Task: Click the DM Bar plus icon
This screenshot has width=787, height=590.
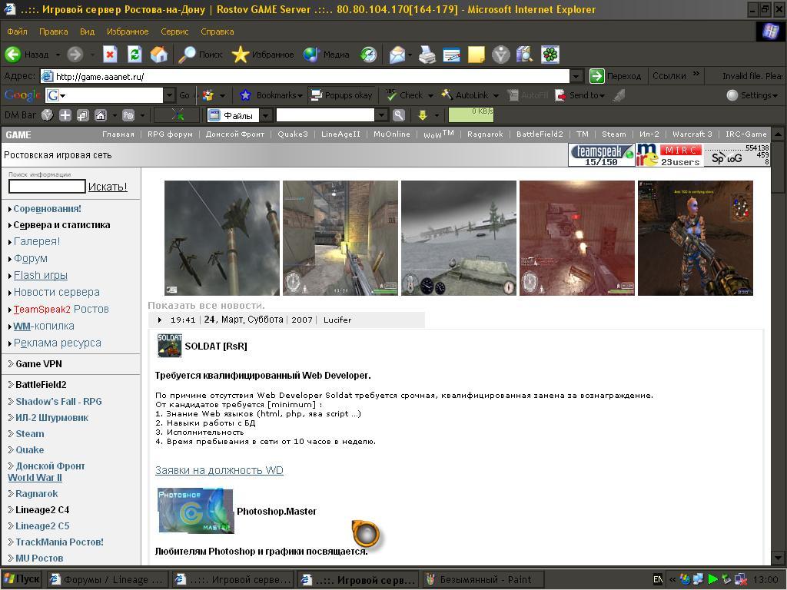Action: [65, 115]
